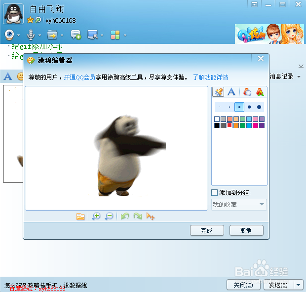Open the 了解功能详情 link

(211, 77)
